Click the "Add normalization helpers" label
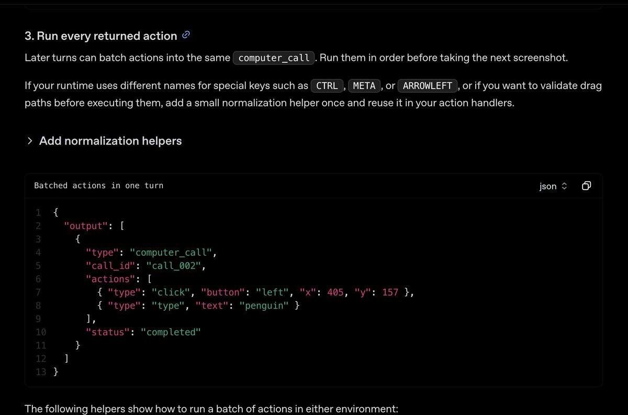The image size is (628, 415). [x=110, y=141]
